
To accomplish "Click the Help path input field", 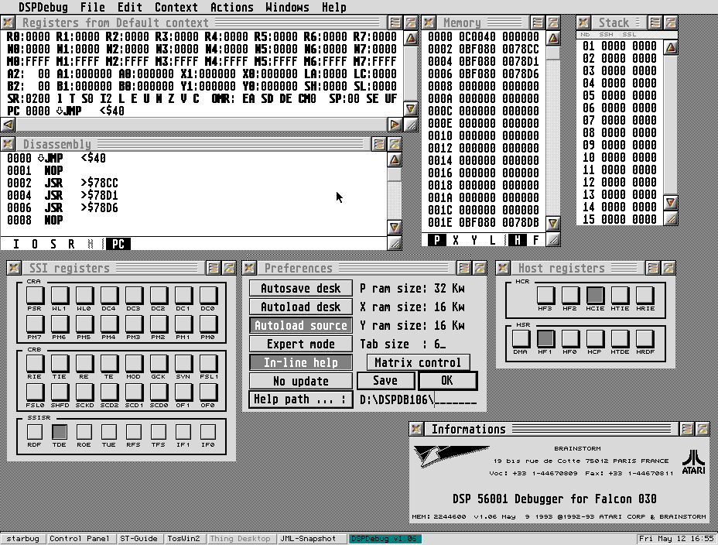I will [x=418, y=399].
